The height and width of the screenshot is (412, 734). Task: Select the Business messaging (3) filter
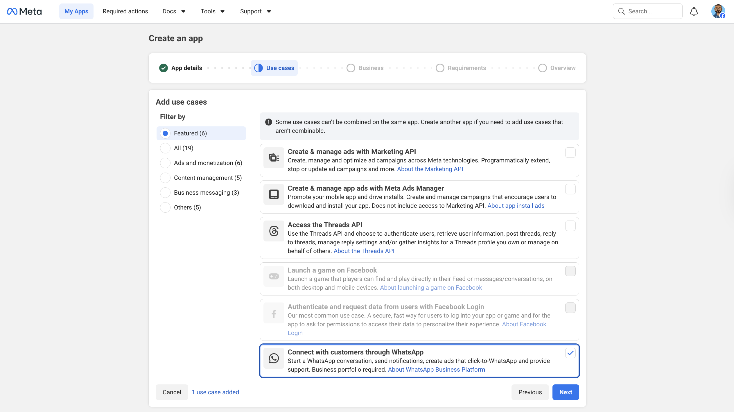click(x=165, y=193)
